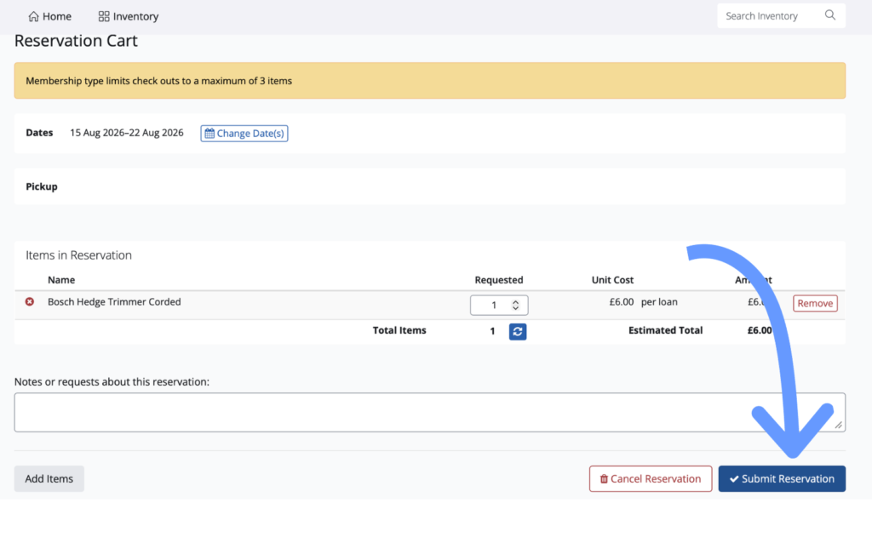The width and height of the screenshot is (872, 549).
Task: Click the Total Items label
Action: (399, 330)
